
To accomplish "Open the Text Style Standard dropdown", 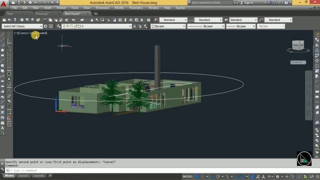I will 173,20.
